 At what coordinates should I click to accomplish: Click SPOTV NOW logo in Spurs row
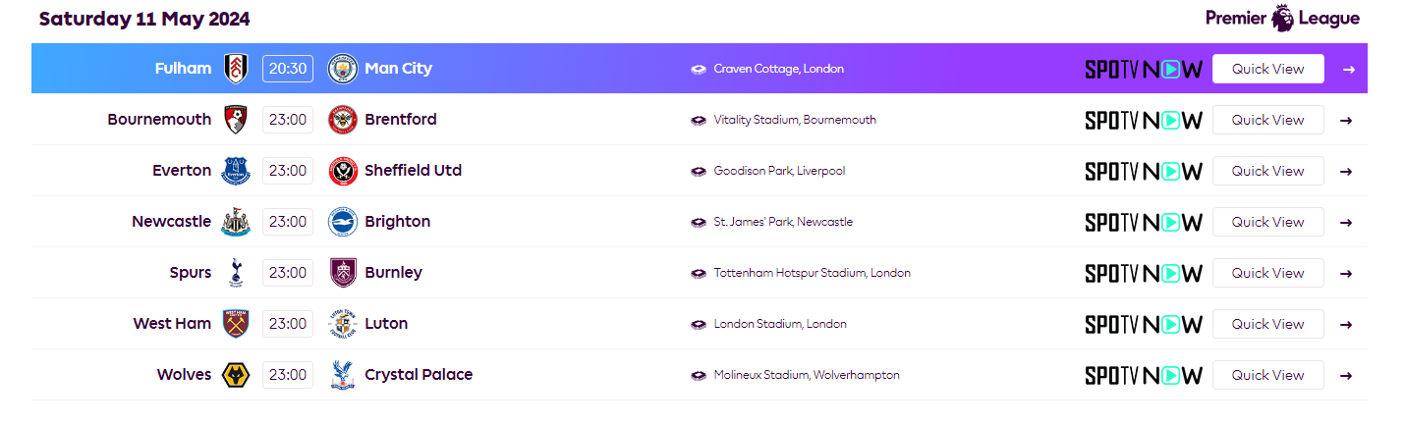pyautogui.click(x=1143, y=273)
